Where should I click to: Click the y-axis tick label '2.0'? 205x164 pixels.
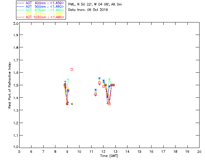click(16, 24)
